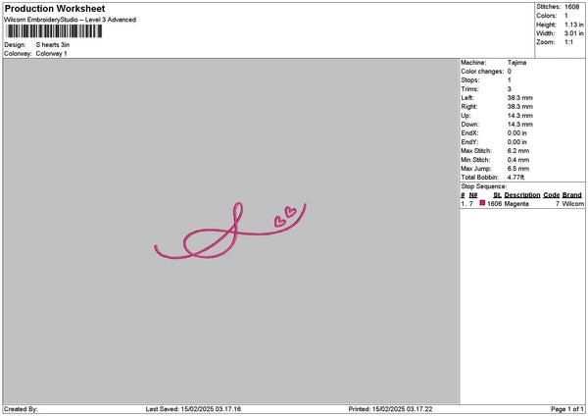588x416 pixels.
Task: Click the Stitches value 1608
Action: click(x=572, y=7)
